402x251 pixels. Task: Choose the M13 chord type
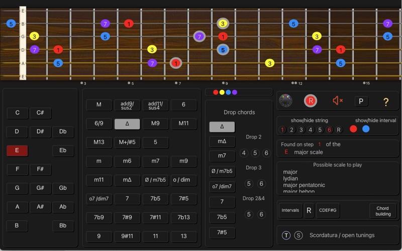pyautogui.click(x=99, y=142)
